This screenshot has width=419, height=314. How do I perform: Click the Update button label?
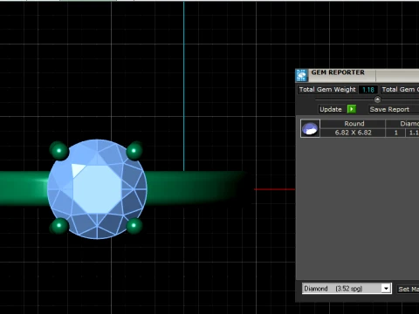(x=331, y=109)
